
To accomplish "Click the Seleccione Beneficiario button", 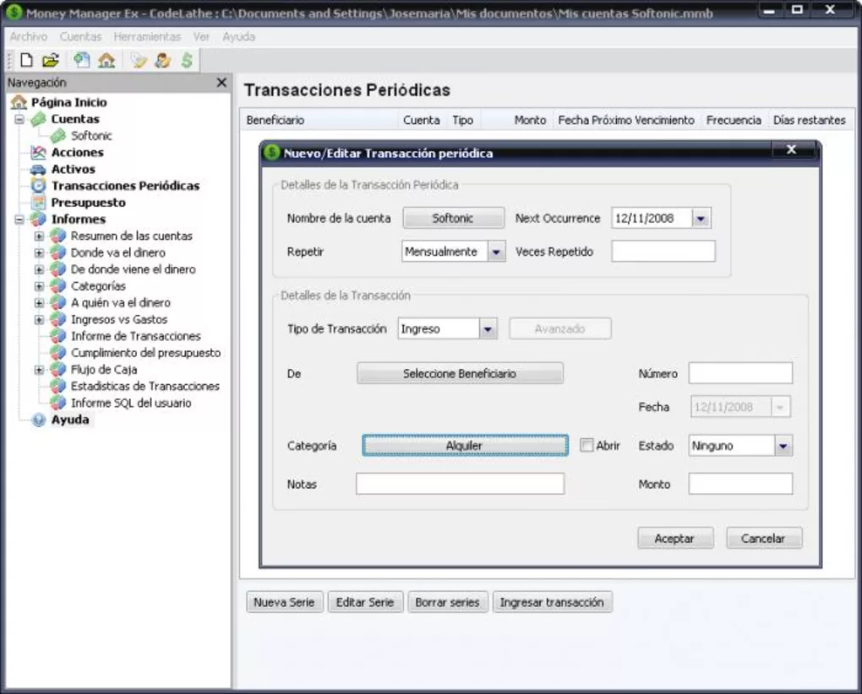I will 460,374.
